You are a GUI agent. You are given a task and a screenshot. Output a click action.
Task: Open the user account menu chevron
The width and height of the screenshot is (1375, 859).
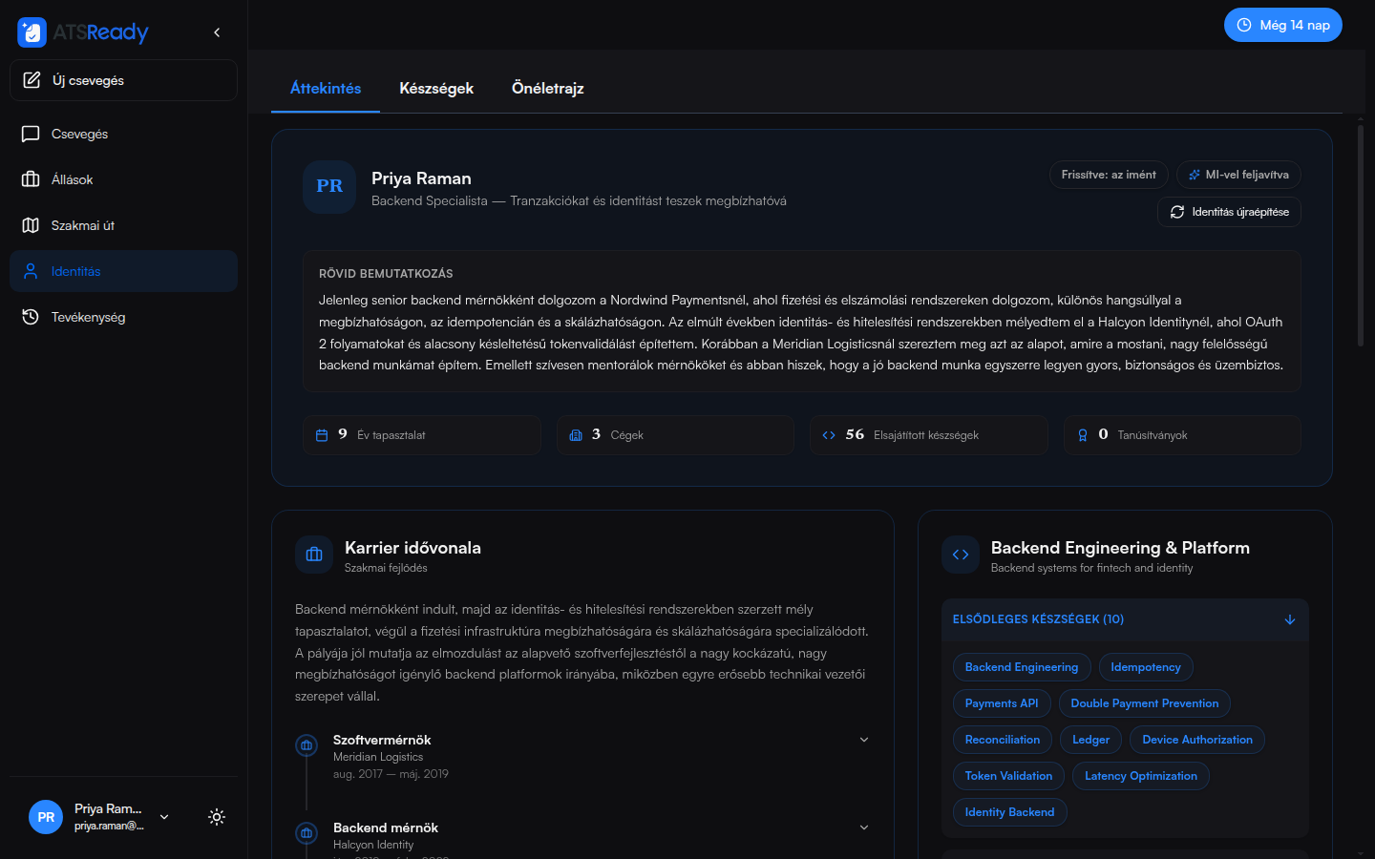click(x=164, y=817)
